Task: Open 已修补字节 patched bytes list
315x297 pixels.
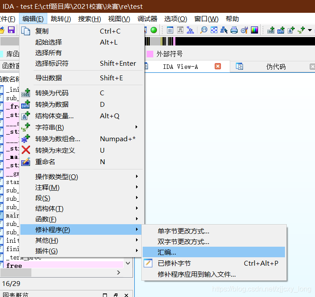Action: point(214,263)
